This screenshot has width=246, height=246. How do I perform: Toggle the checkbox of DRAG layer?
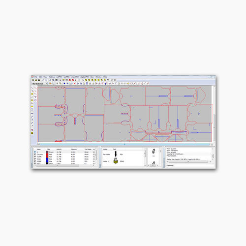tap(35, 159)
